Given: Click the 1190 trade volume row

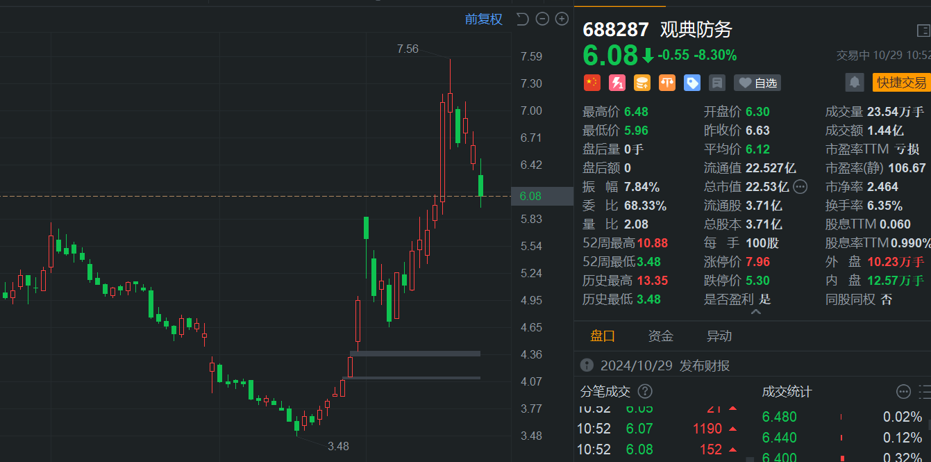Looking at the screenshot, I should pos(656,429).
